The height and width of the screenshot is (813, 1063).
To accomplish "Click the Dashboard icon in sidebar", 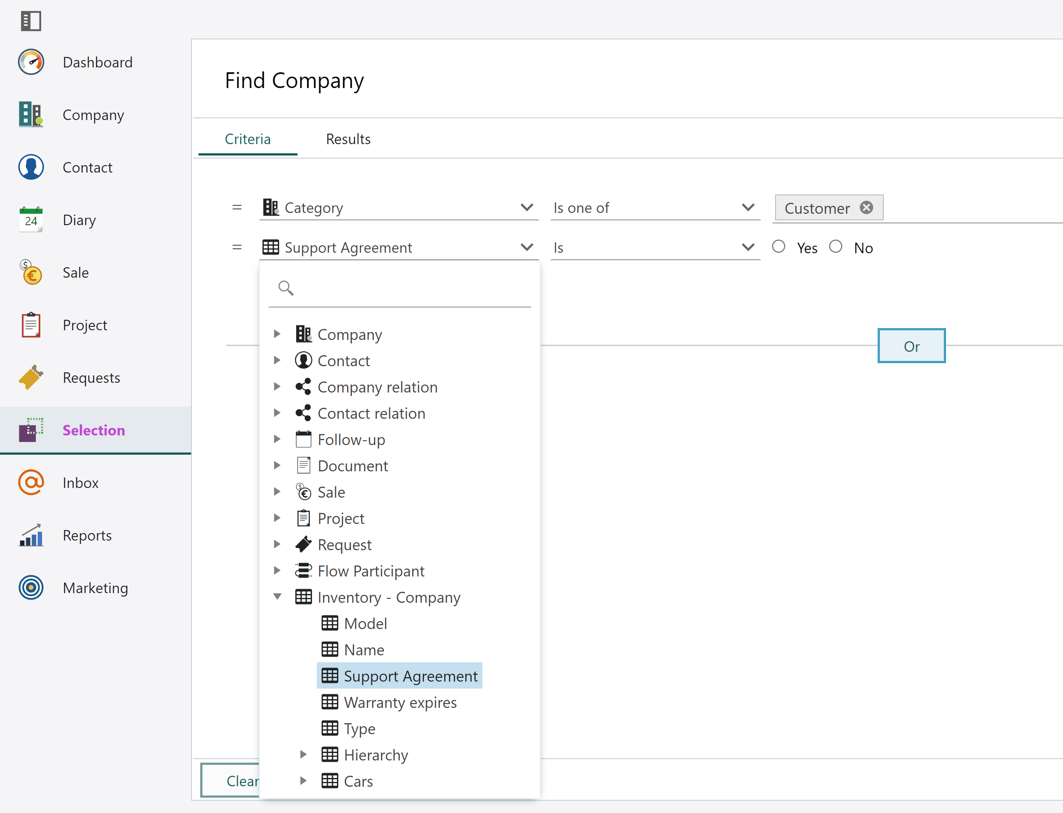I will (31, 61).
